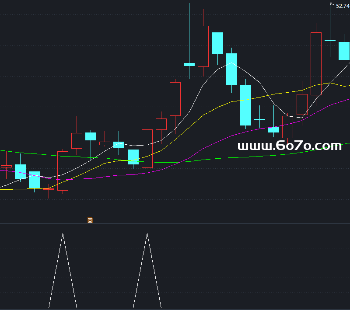
Task: Click the 52.74 high price label
Action: 343,6
